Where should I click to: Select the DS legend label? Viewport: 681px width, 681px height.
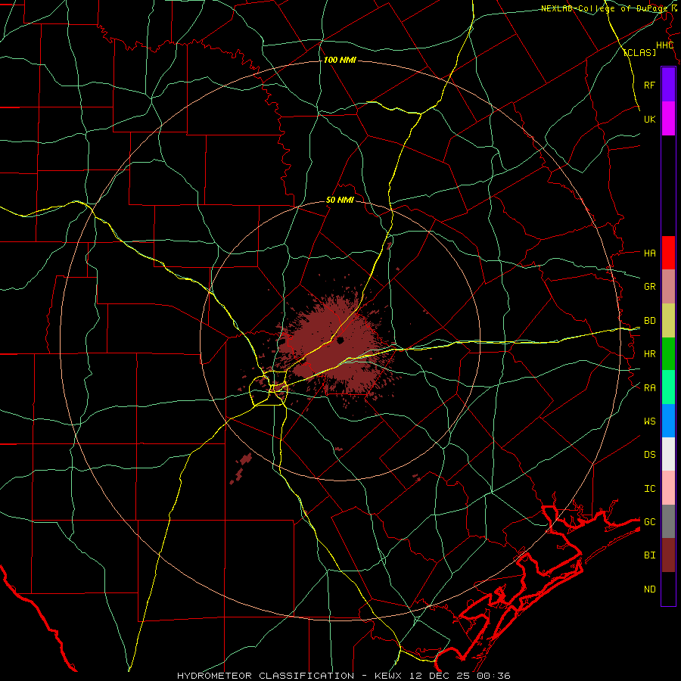tap(649, 454)
